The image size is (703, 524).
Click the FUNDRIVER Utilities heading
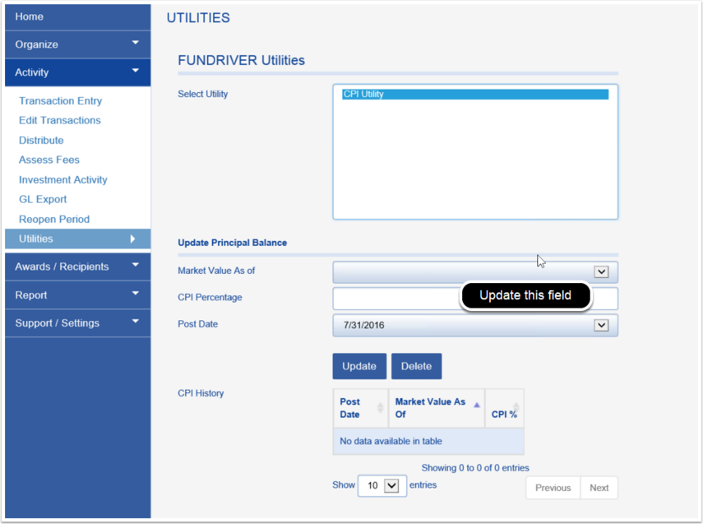point(241,60)
